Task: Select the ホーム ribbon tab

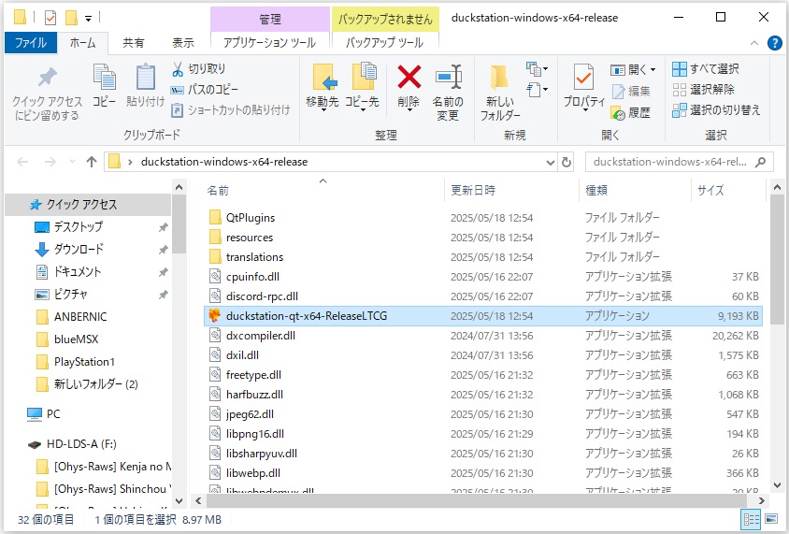Action: (82, 43)
